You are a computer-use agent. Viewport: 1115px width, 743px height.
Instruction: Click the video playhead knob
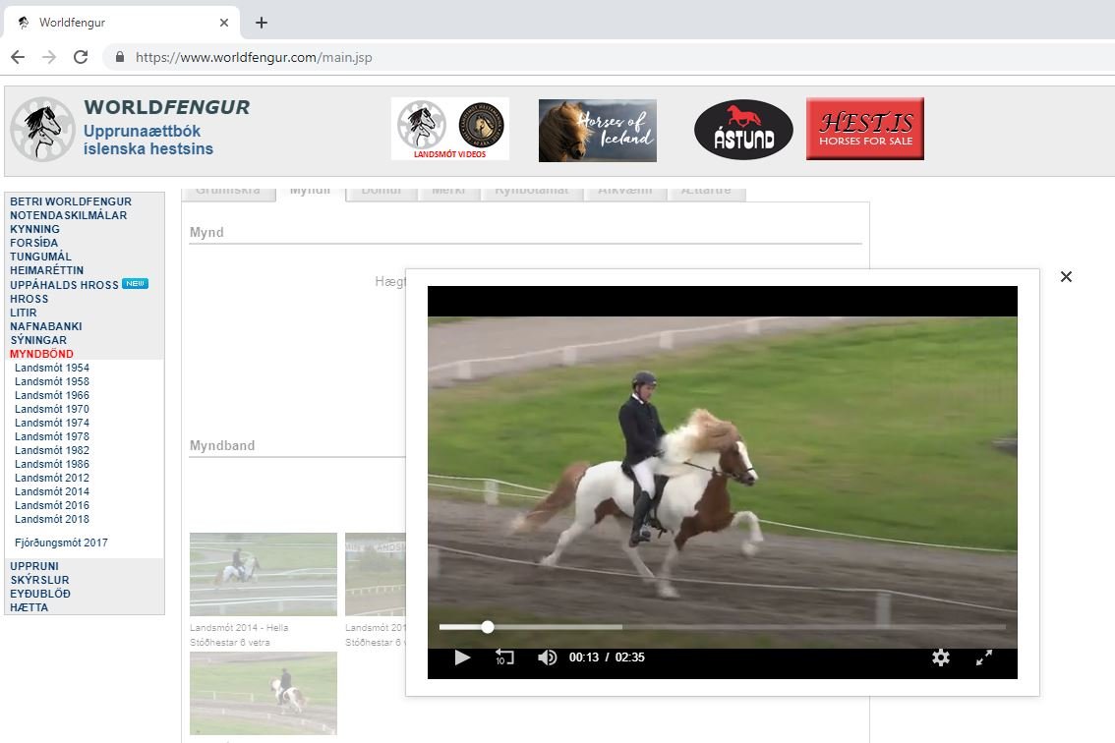(x=487, y=627)
